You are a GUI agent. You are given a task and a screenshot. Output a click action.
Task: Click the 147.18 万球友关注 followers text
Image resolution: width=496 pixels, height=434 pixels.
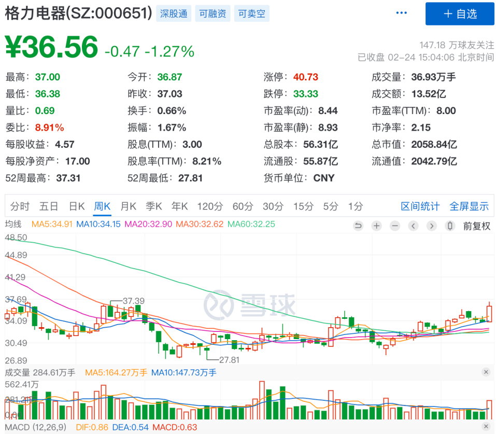(457, 45)
